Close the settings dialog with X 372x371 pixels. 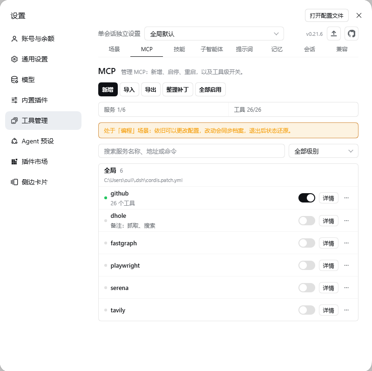tap(359, 15)
